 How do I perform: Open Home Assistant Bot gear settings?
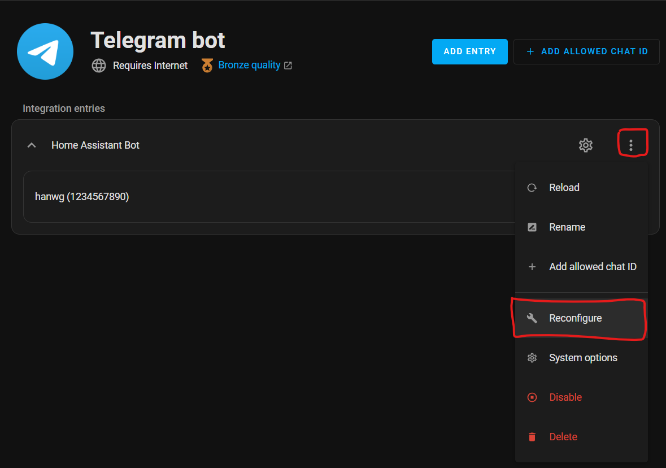coord(586,145)
